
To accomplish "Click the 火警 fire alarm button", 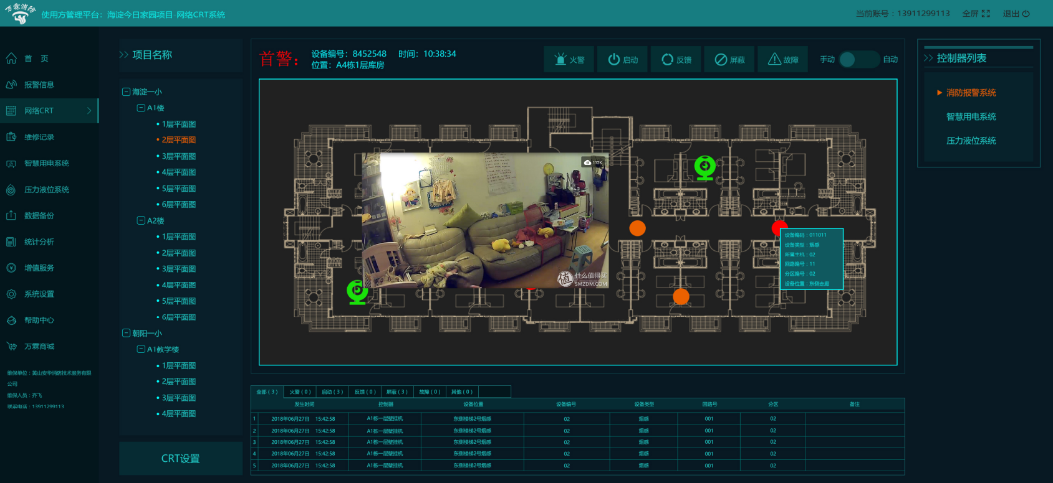I will [x=569, y=59].
